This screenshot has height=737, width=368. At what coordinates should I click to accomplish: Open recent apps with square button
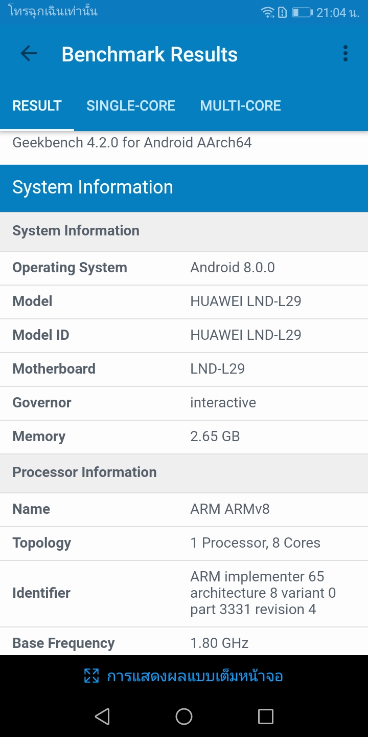pos(265,716)
